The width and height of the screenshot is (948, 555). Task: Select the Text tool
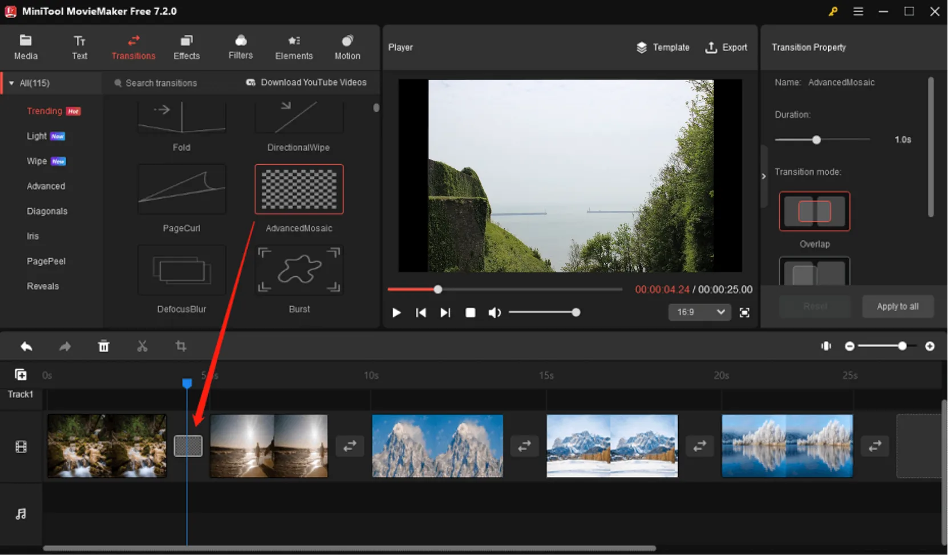pos(79,47)
